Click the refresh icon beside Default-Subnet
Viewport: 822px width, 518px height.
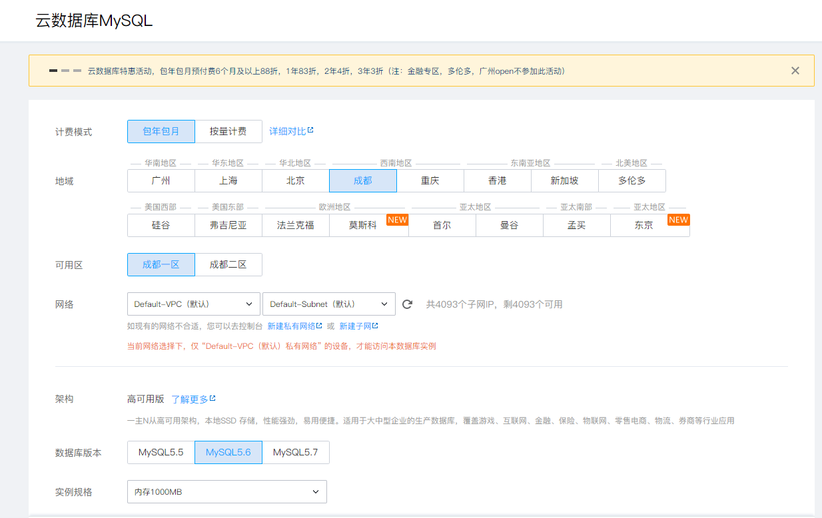click(x=408, y=304)
